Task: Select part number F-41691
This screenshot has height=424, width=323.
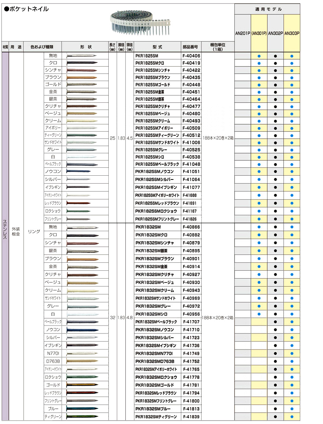Action: coord(191,203)
